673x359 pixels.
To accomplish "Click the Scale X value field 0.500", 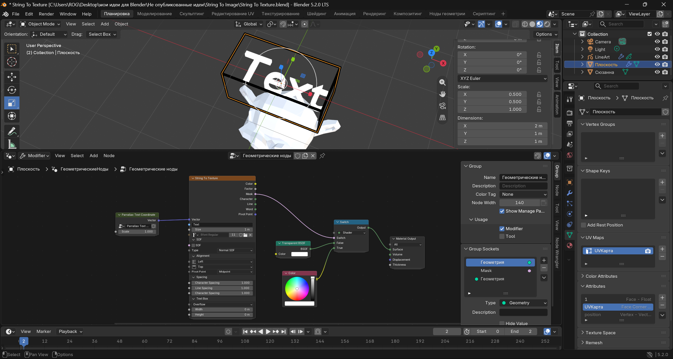I will 492,94.
